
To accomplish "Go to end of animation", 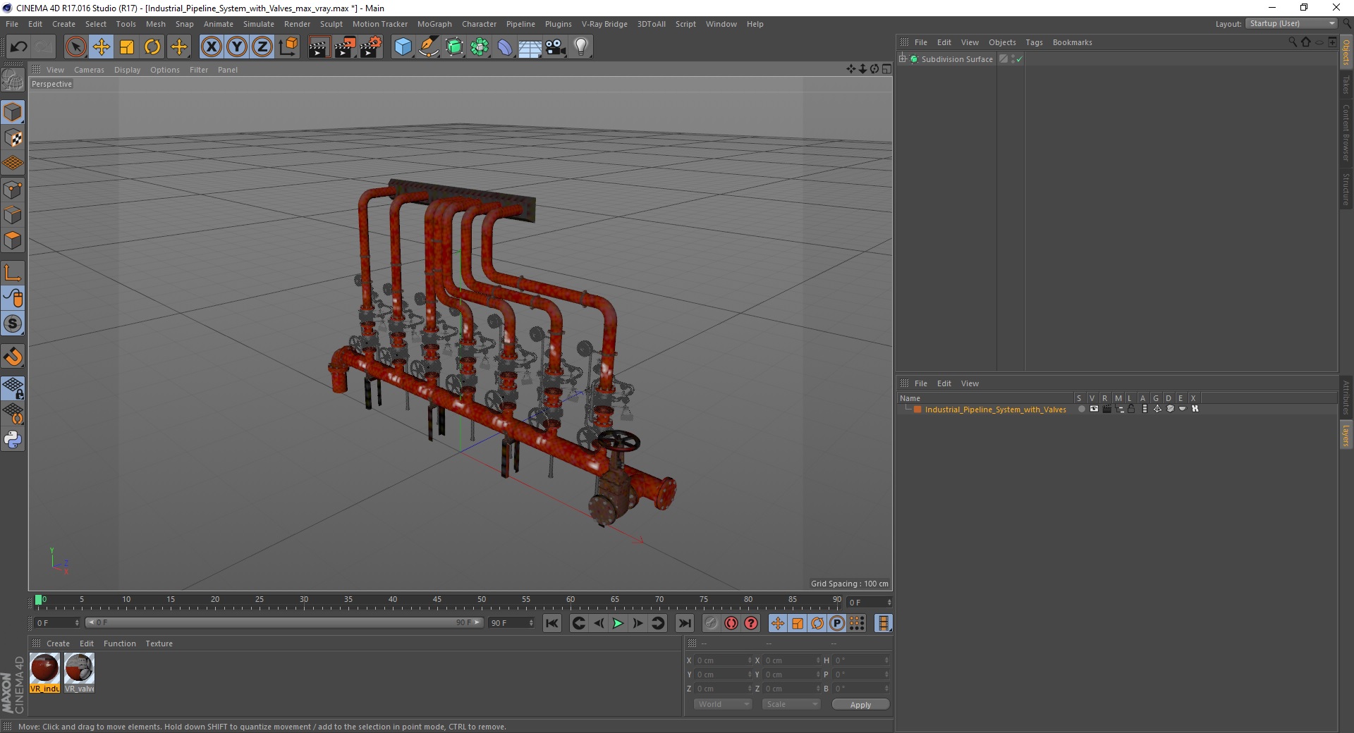I will click(684, 623).
